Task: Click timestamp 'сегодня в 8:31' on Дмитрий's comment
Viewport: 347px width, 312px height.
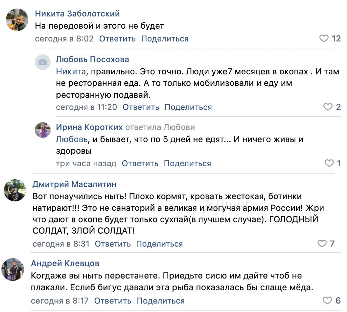Action: (x=61, y=244)
